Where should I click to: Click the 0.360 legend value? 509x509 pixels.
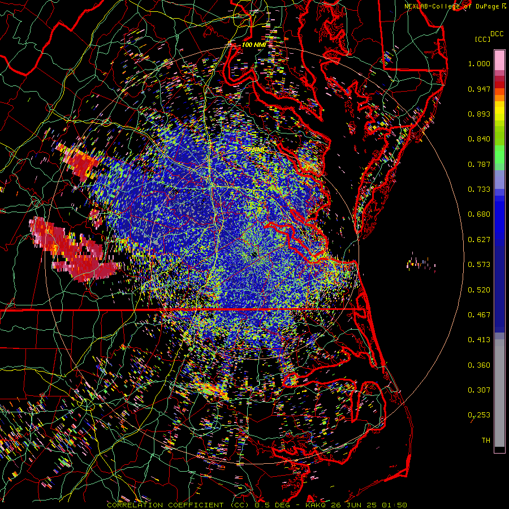pyautogui.click(x=479, y=365)
